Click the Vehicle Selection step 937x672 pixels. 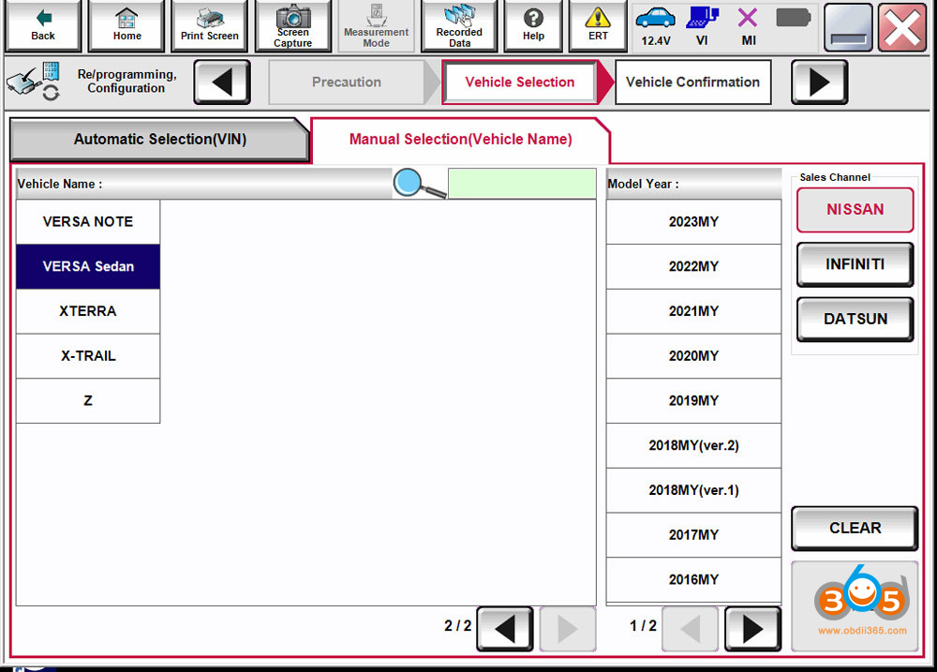tap(519, 82)
